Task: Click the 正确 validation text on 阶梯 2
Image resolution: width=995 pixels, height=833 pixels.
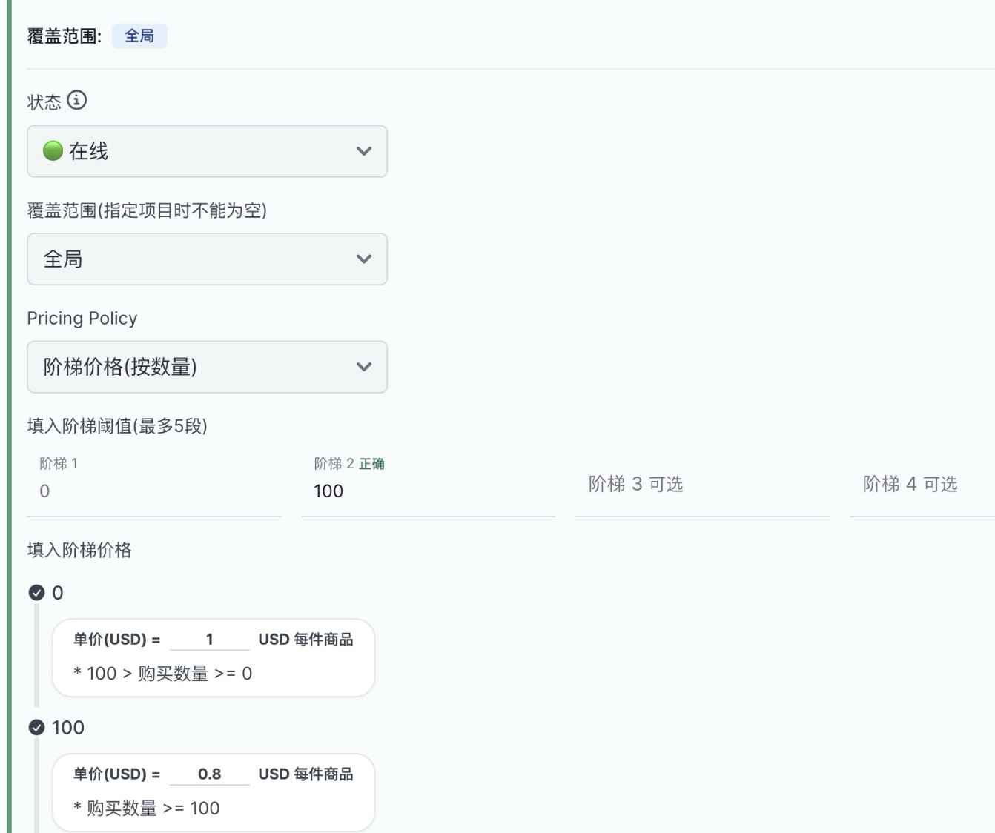Action: 371,464
